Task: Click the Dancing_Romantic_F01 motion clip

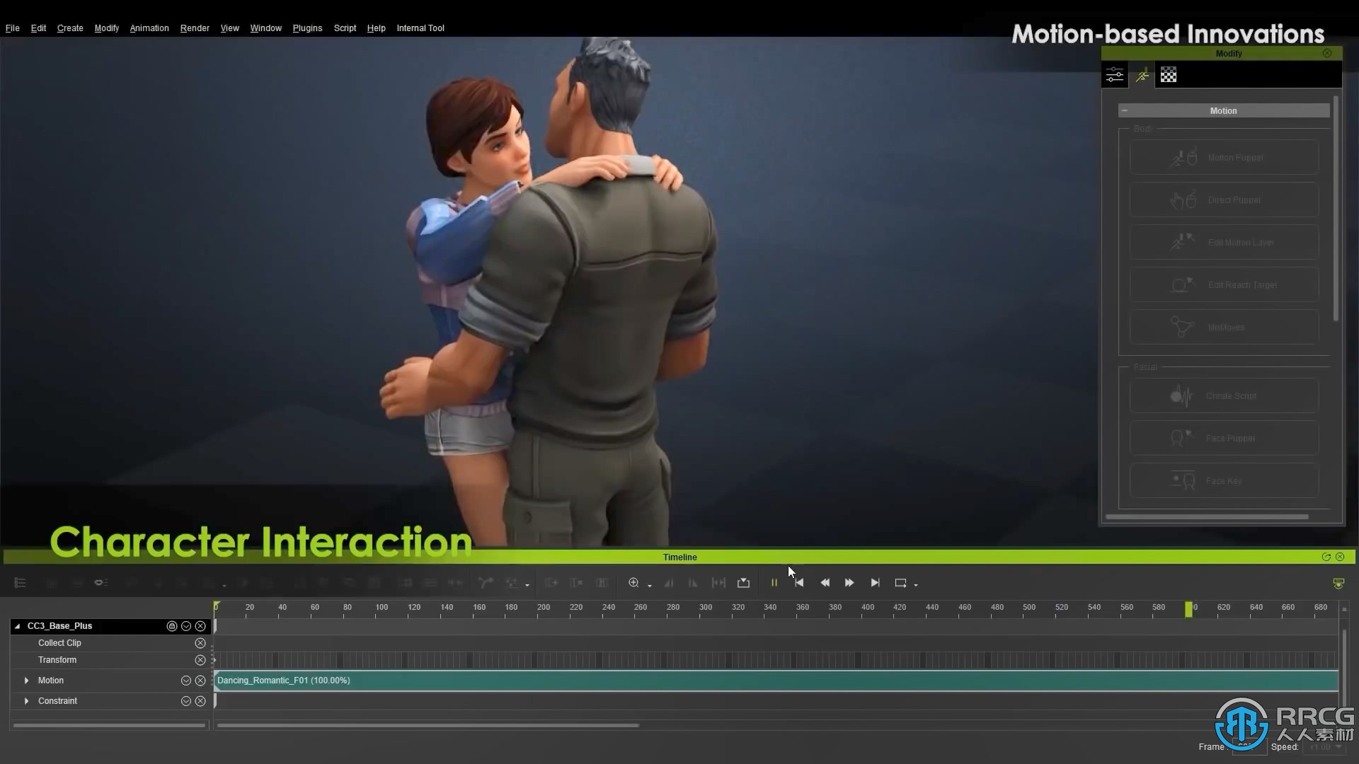Action: 284,680
